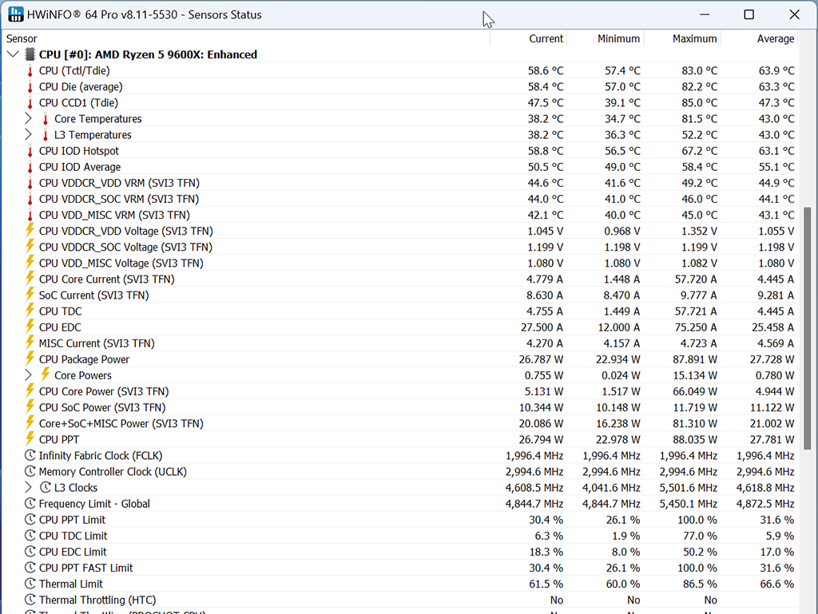Expand the L3 Temperatures row
Image resolution: width=818 pixels, height=614 pixels.
tap(28, 134)
